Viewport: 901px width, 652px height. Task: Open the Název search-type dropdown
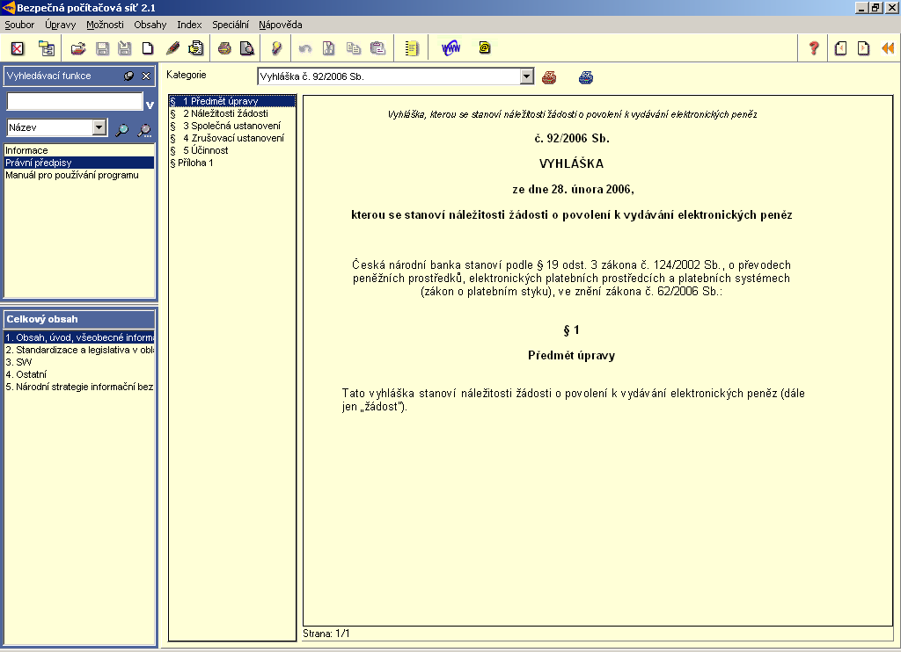pos(99,127)
